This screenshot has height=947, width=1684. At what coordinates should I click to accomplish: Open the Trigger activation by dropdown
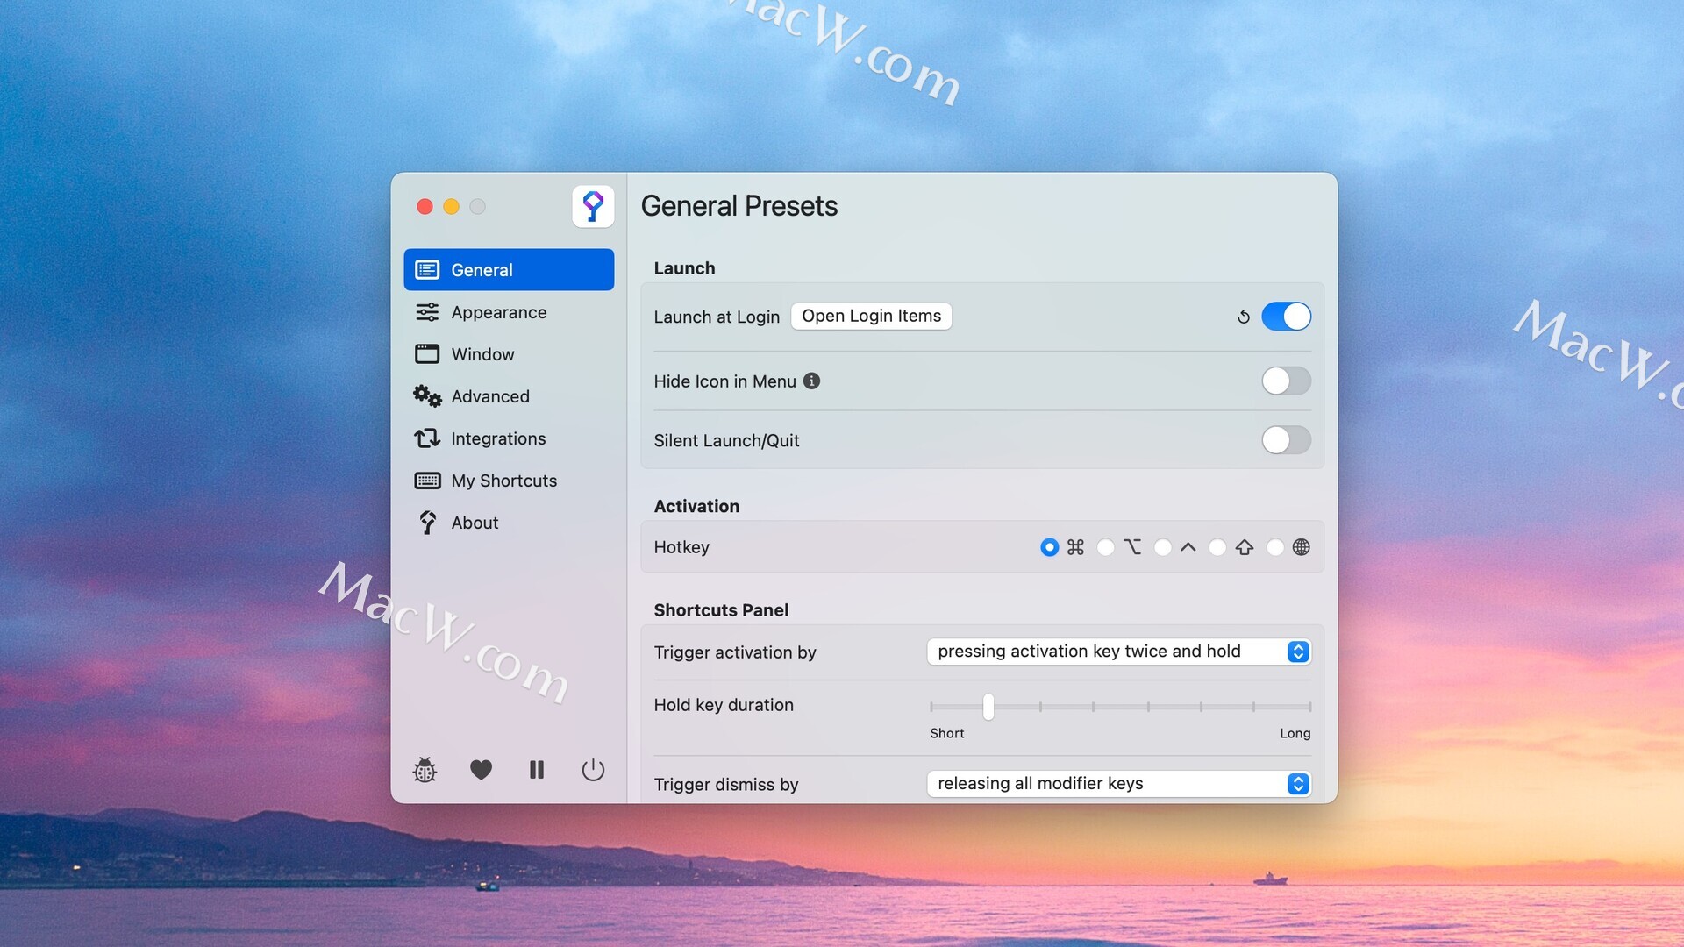tap(1118, 652)
